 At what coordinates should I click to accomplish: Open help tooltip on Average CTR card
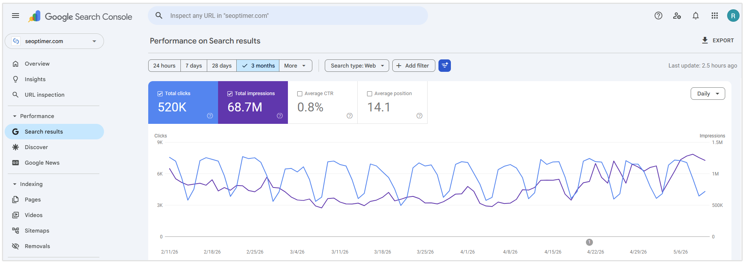(x=350, y=116)
